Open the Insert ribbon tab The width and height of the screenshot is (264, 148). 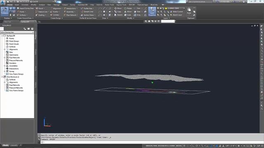17,5
